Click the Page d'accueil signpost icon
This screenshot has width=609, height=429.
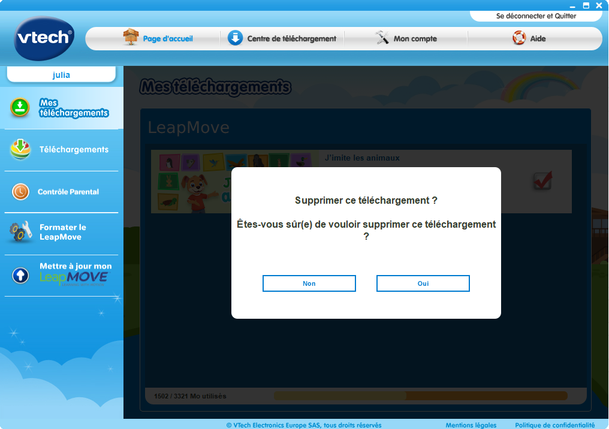[131, 37]
